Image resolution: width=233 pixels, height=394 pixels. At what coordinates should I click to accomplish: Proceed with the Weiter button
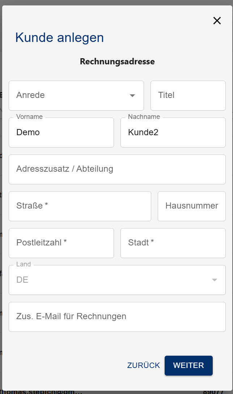pos(188,365)
